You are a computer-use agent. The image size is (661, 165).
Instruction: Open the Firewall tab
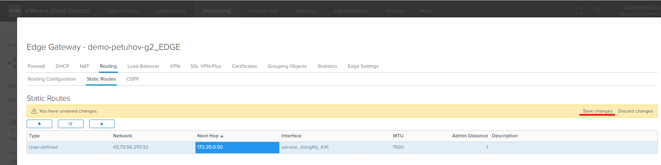tap(36, 66)
